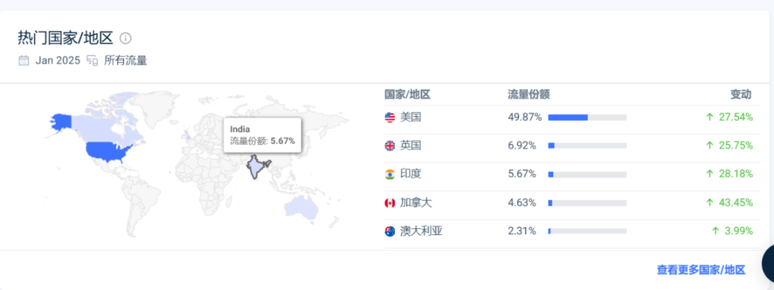Click the 美国 traffic share bar
The image size is (774, 290).
[x=588, y=117]
